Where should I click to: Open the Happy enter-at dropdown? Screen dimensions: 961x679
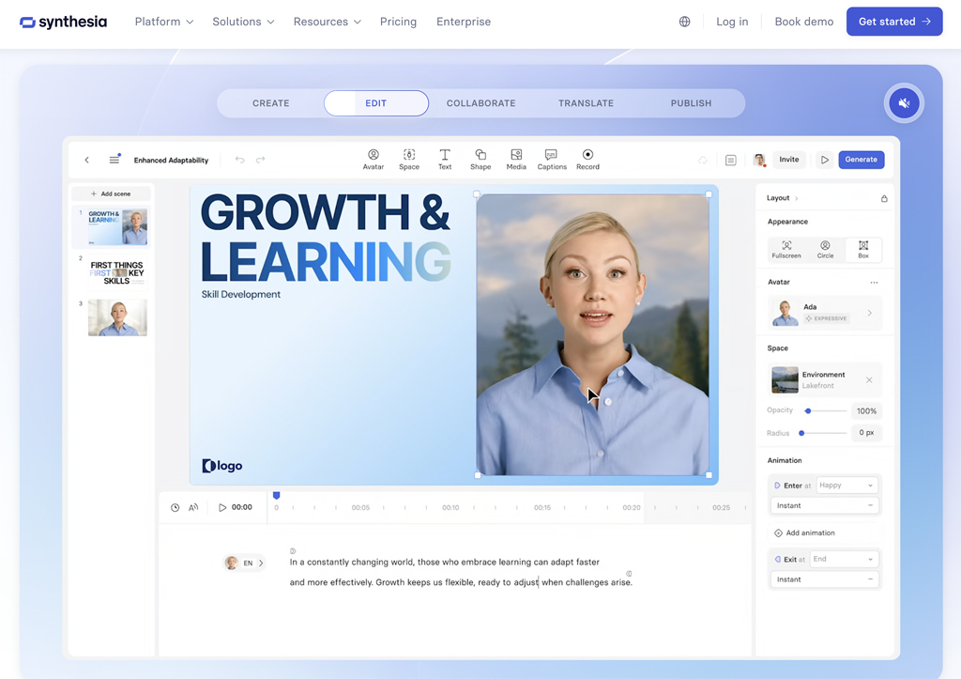[x=846, y=486]
